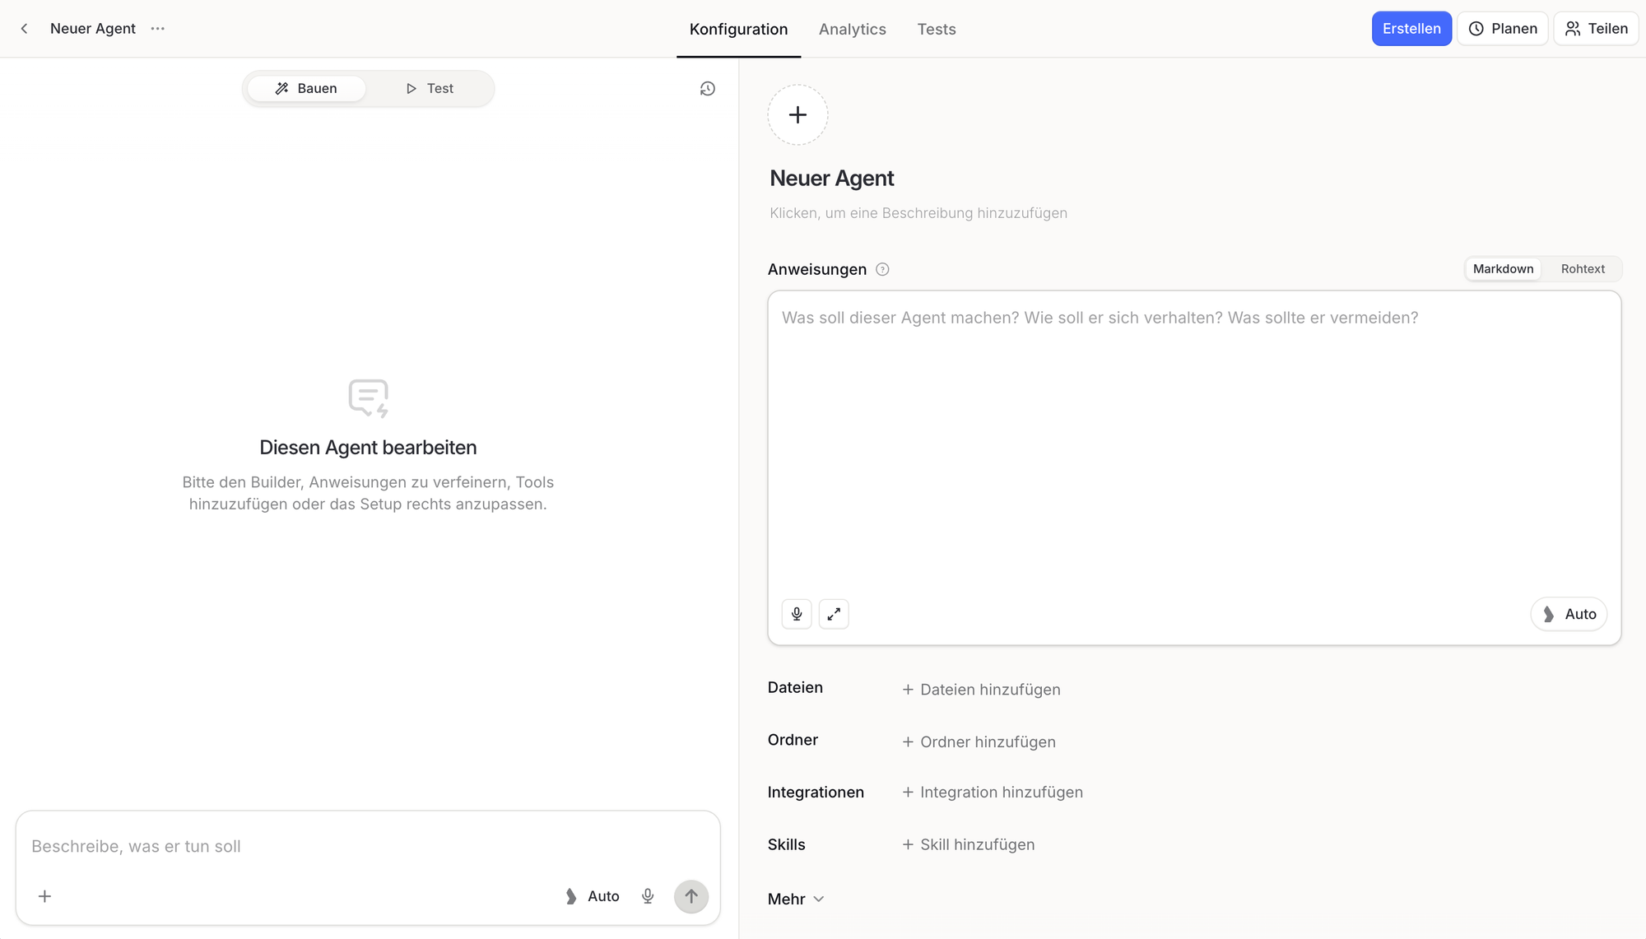Select Rohtext format for instructions
Viewport: 1646px width, 939px height.
pos(1583,269)
